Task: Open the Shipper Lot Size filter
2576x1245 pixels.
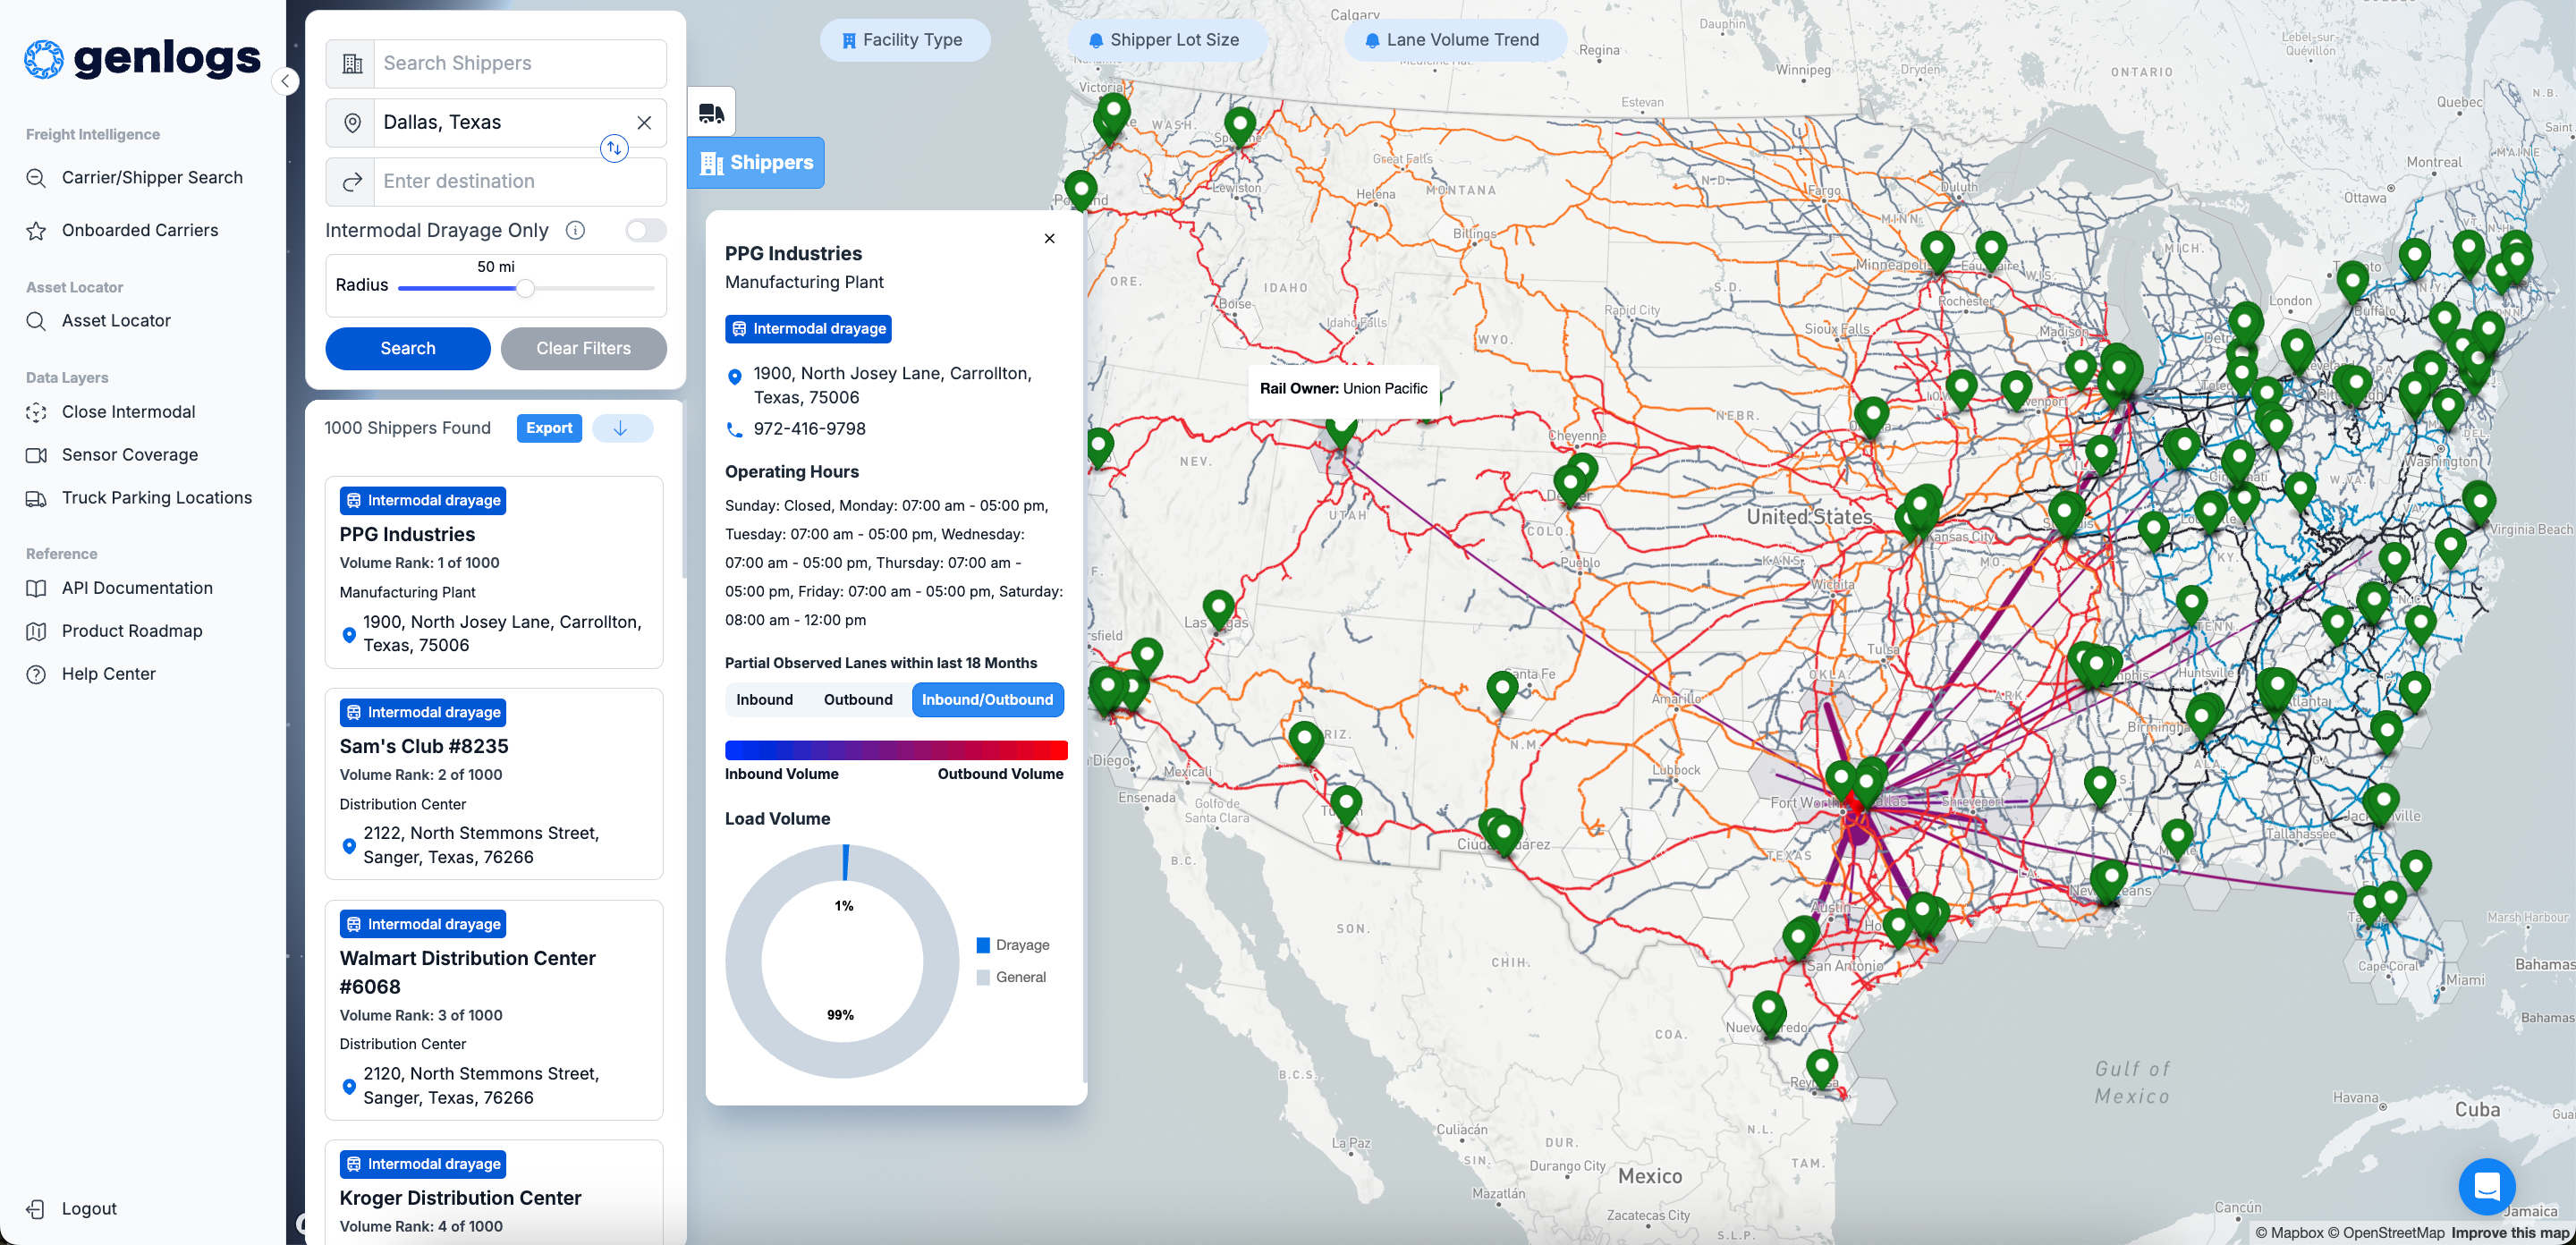Action: coord(1165,40)
